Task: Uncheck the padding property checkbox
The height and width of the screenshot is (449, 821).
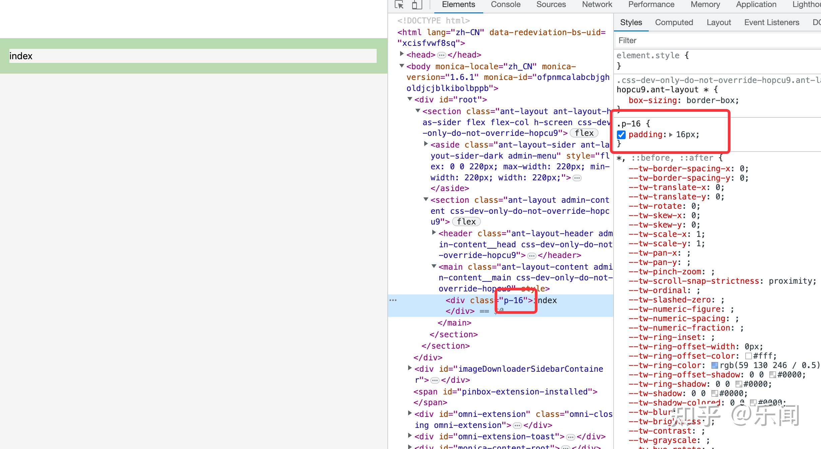Action: (621, 135)
